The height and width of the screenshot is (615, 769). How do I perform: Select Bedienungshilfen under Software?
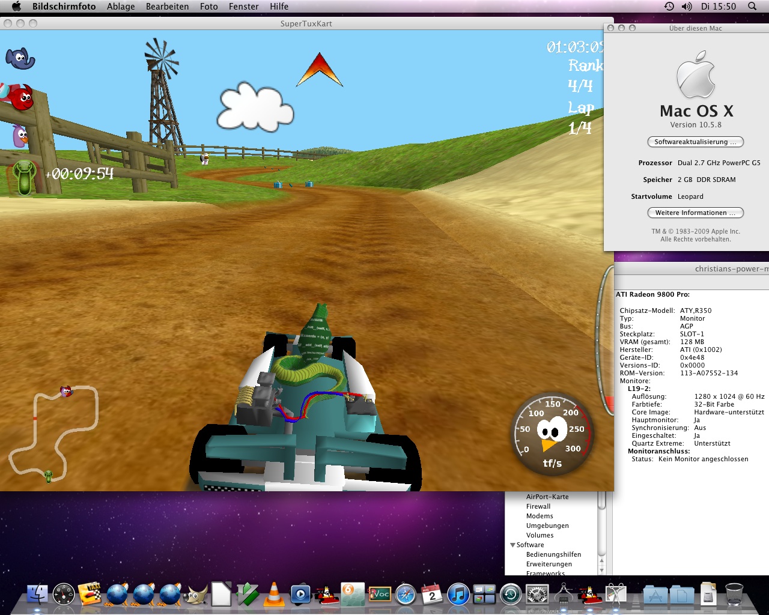point(553,554)
